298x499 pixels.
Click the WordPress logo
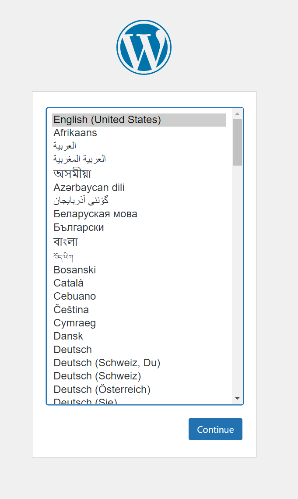(x=144, y=47)
